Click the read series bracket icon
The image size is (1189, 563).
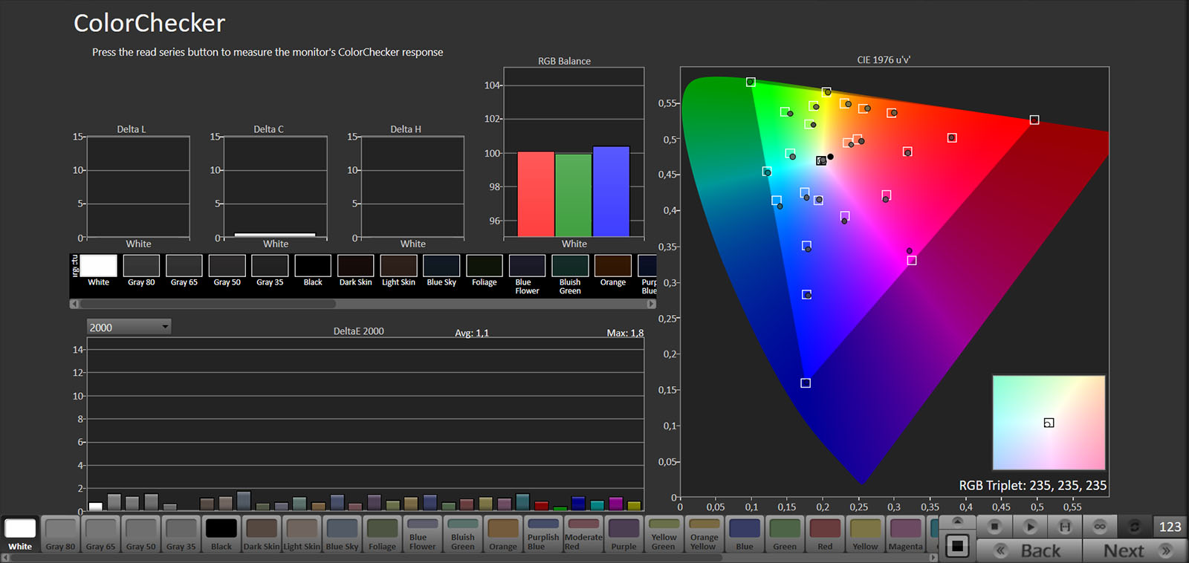pyautogui.click(x=1064, y=527)
